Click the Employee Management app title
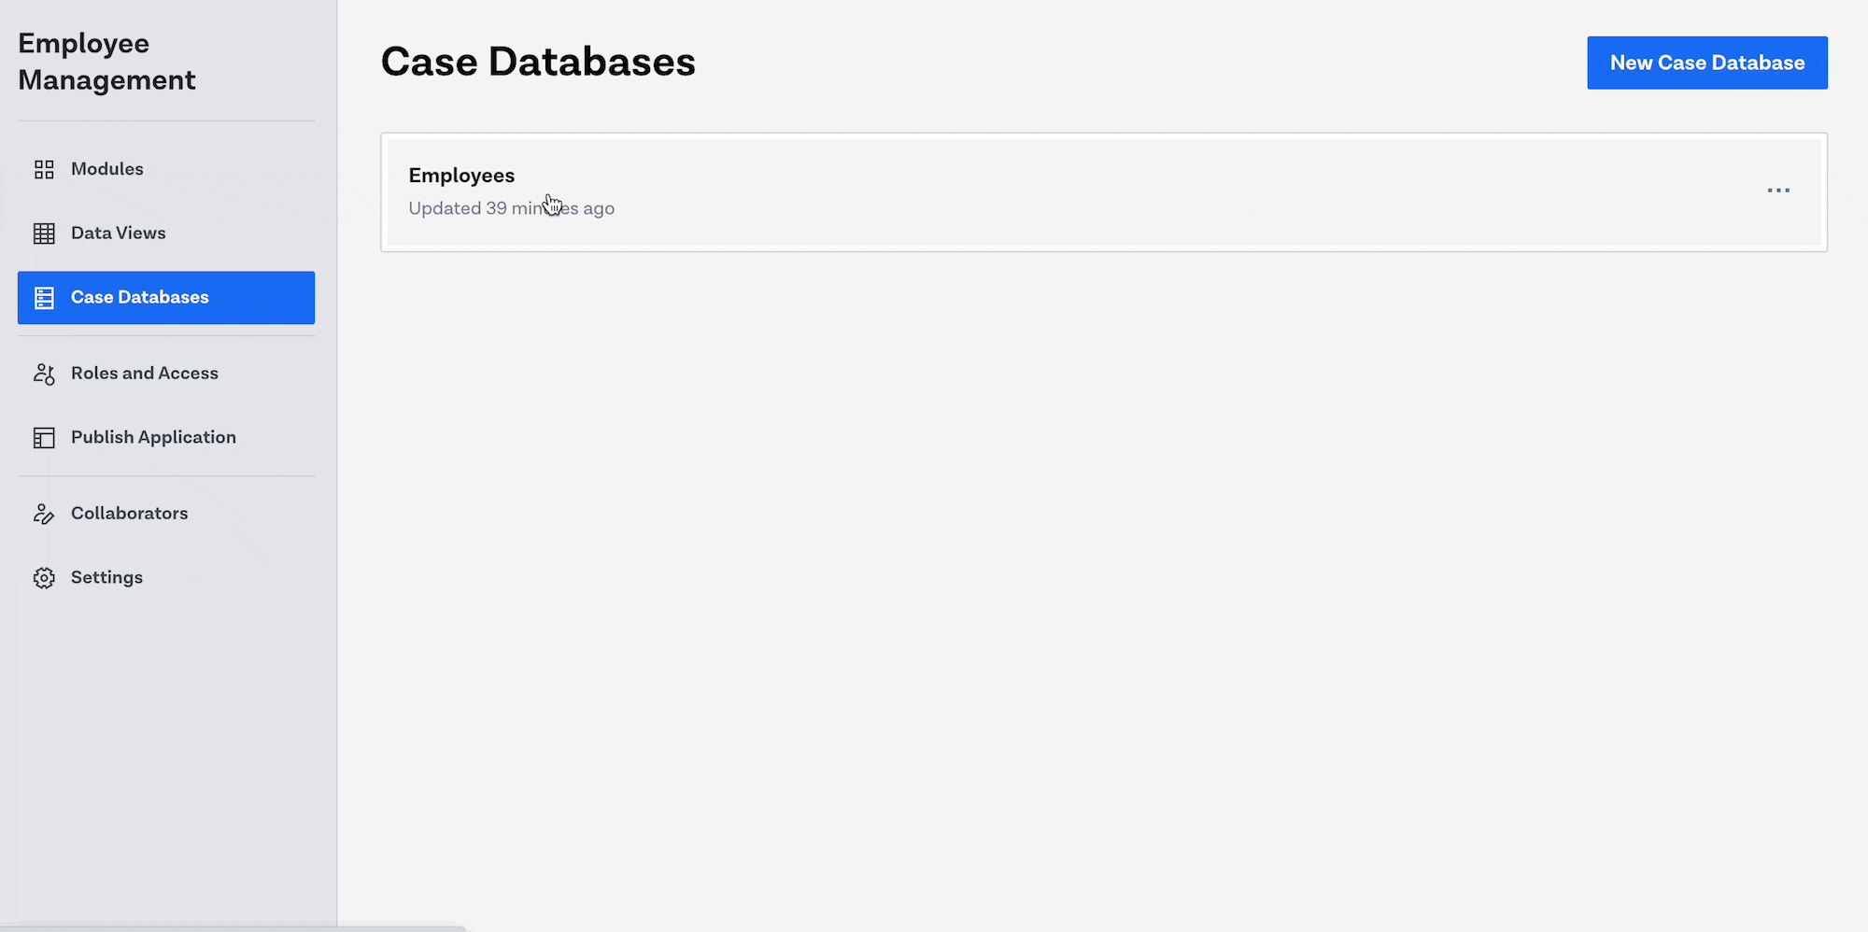1868x932 pixels. pyautogui.click(x=106, y=62)
